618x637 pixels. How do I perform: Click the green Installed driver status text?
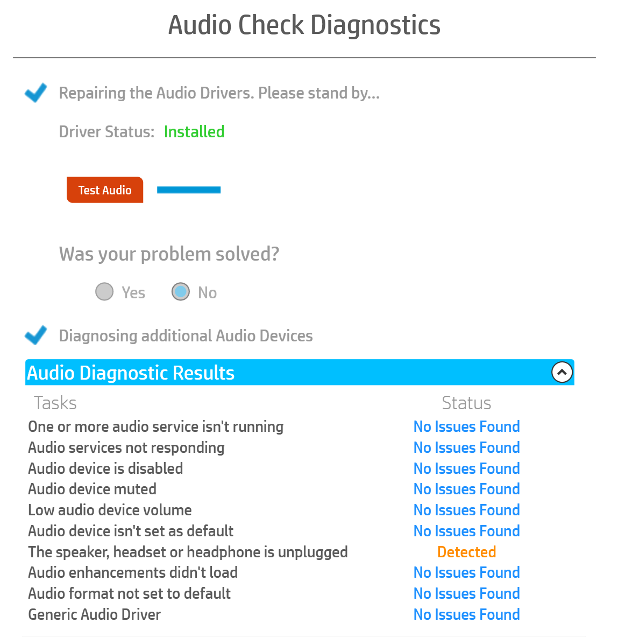click(194, 131)
